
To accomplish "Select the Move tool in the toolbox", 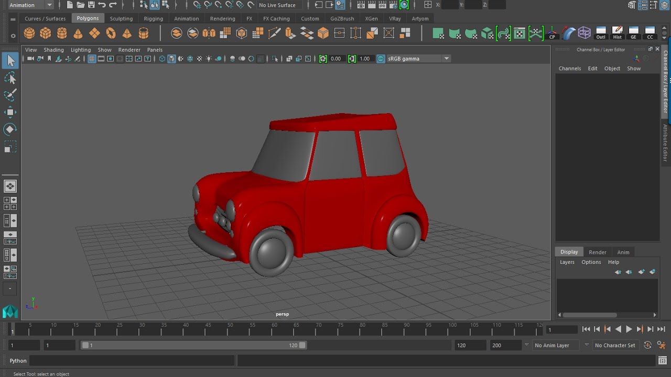I will click(10, 112).
